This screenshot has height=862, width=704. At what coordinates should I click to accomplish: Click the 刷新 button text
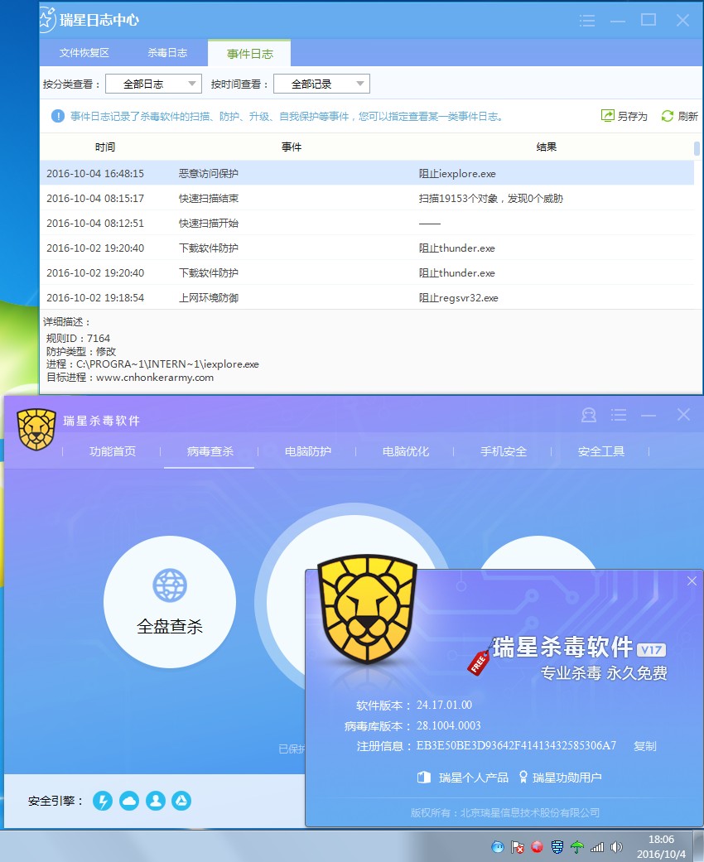pos(687,116)
